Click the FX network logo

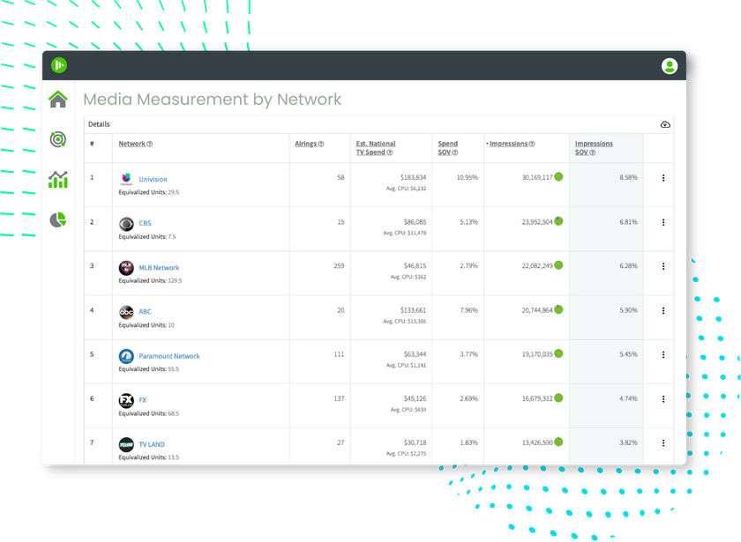coord(126,400)
